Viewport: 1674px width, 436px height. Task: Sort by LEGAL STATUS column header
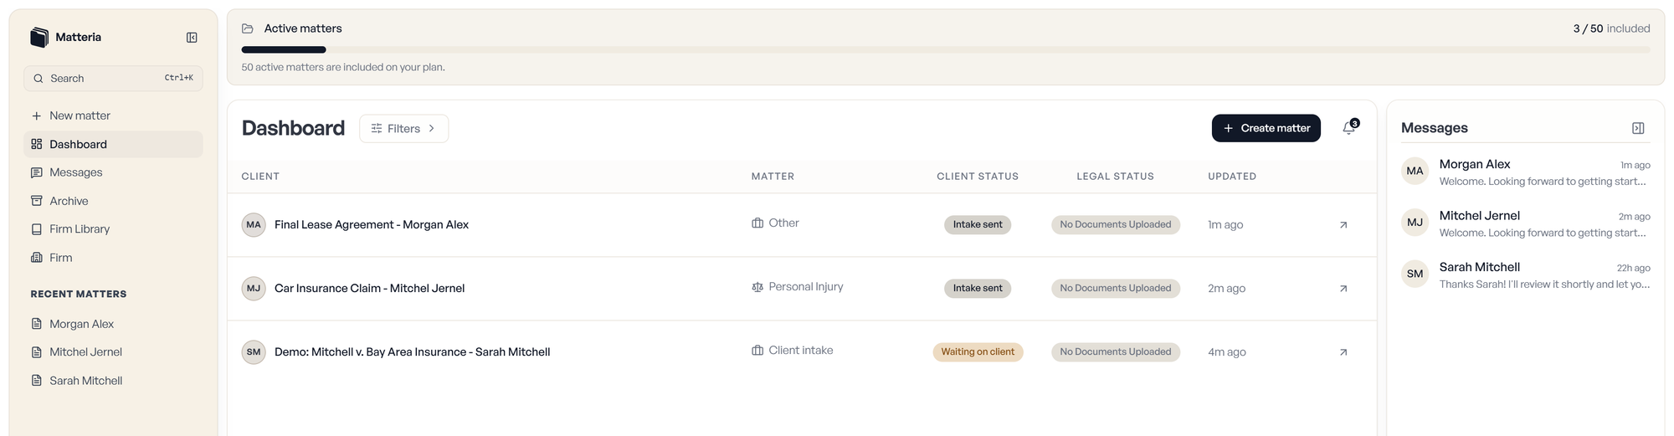[x=1115, y=177]
